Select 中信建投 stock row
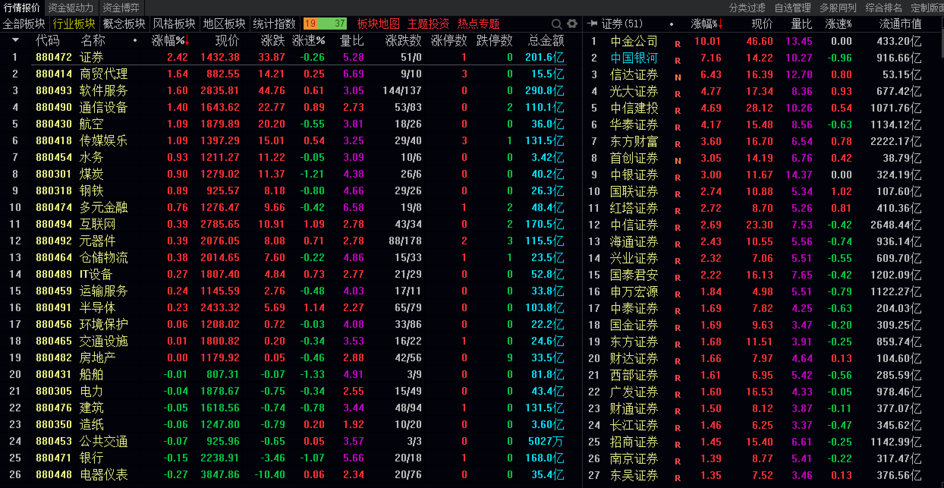944x488 pixels. pos(763,108)
